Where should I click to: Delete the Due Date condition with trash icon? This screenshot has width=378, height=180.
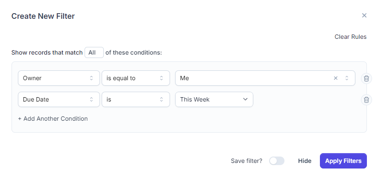(x=366, y=100)
